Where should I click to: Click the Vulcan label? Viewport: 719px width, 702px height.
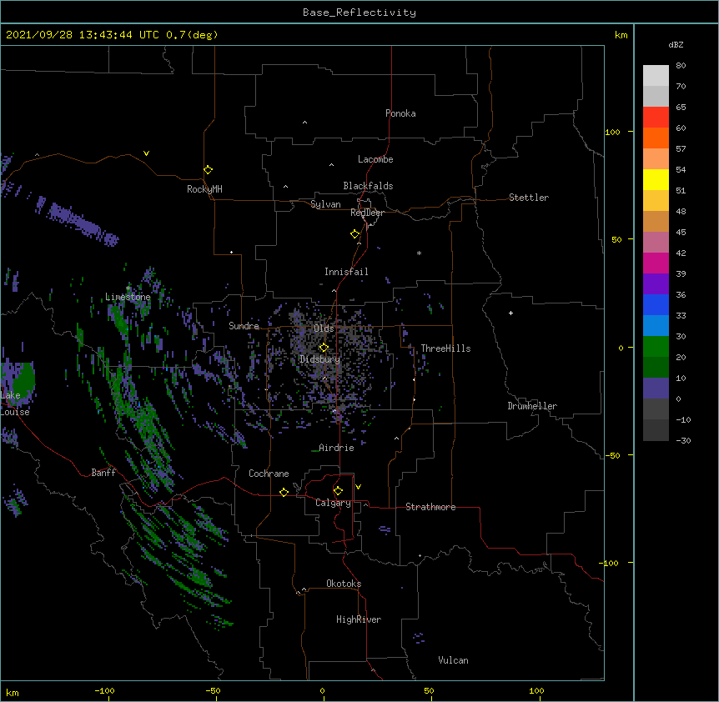tap(453, 660)
